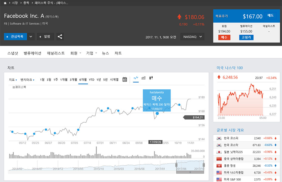
Task: Click the red up arrow near $180.06
Action: tap(179, 17)
